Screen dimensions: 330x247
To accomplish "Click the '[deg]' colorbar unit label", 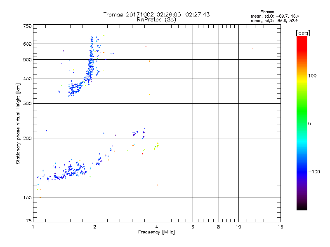I will [x=303, y=33].
